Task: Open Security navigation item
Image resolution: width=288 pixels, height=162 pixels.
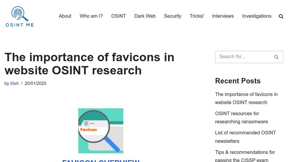Action: pos(173,16)
